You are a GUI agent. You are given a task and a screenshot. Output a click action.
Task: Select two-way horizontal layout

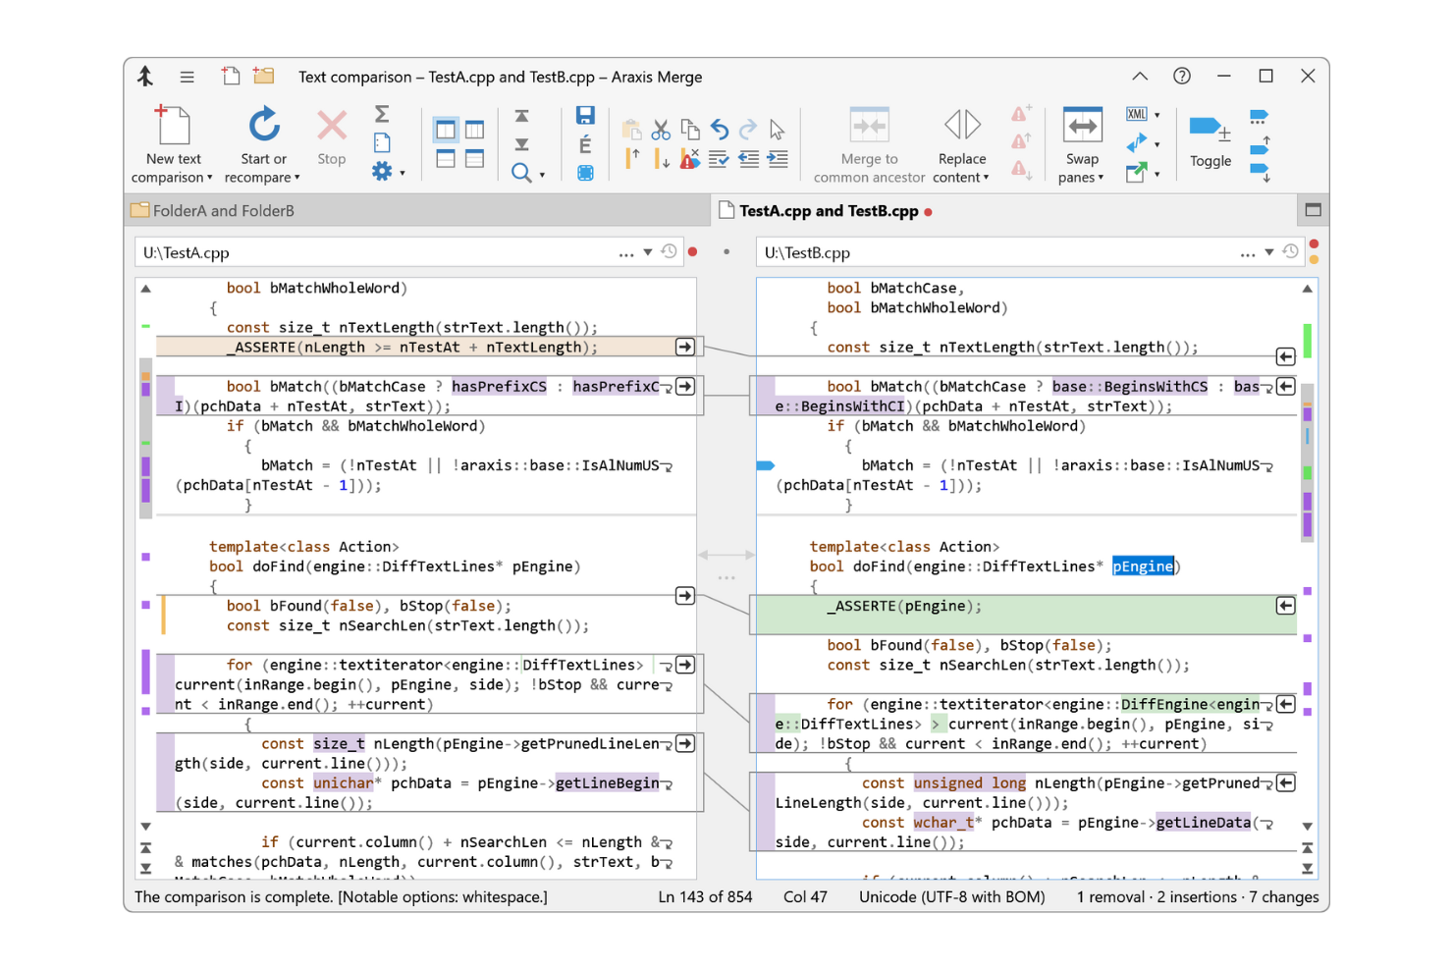(446, 158)
